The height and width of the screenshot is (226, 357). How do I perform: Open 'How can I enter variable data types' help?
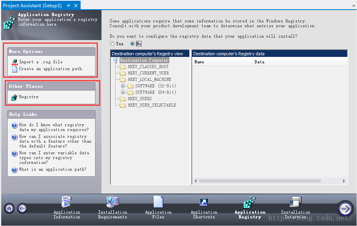coord(54,157)
